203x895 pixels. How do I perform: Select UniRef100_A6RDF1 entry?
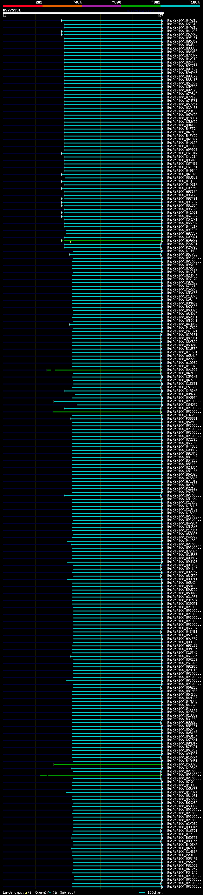click(x=182, y=317)
